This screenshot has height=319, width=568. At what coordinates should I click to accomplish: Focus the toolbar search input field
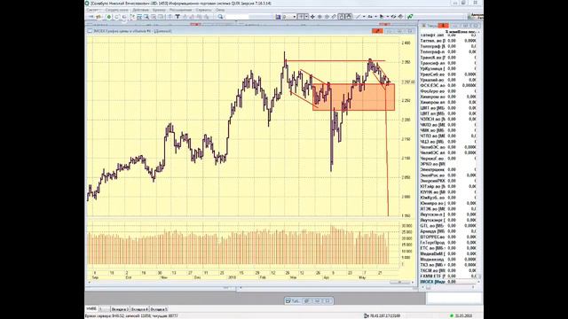coord(237,17)
